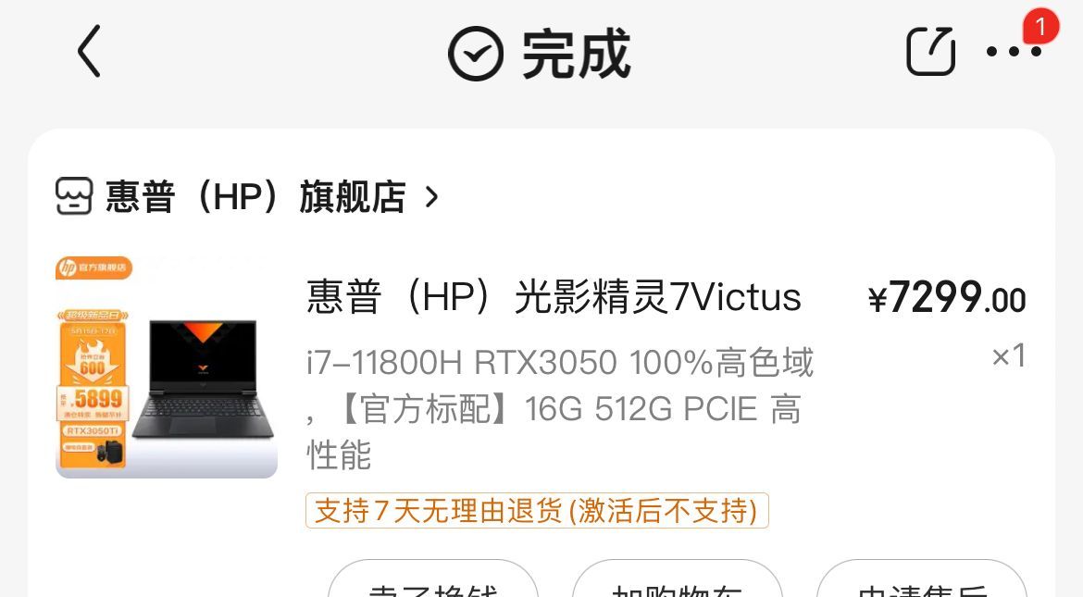Tap the red notification badge showing 1
This screenshot has width=1083, height=597.
point(1040,26)
